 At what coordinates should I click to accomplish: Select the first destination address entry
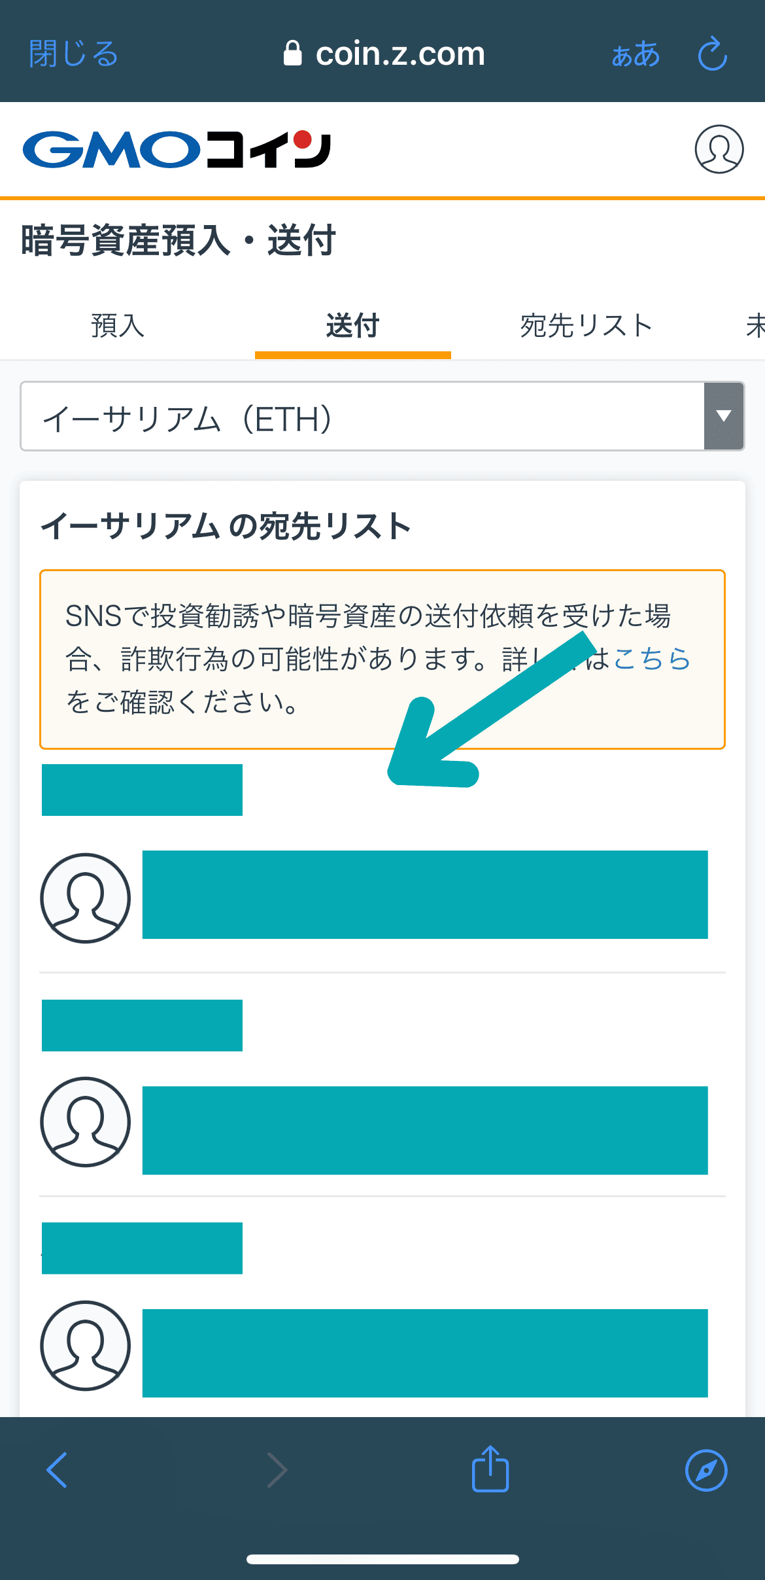[425, 894]
